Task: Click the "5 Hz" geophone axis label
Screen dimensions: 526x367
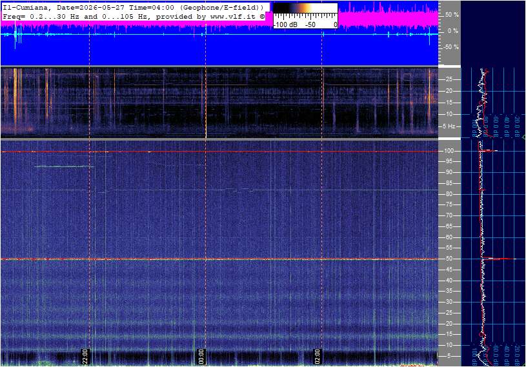Action: [449, 126]
